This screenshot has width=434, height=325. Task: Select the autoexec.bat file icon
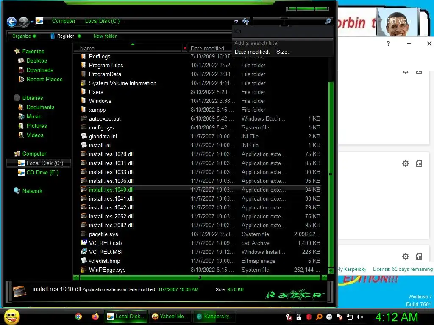[x=83, y=118]
